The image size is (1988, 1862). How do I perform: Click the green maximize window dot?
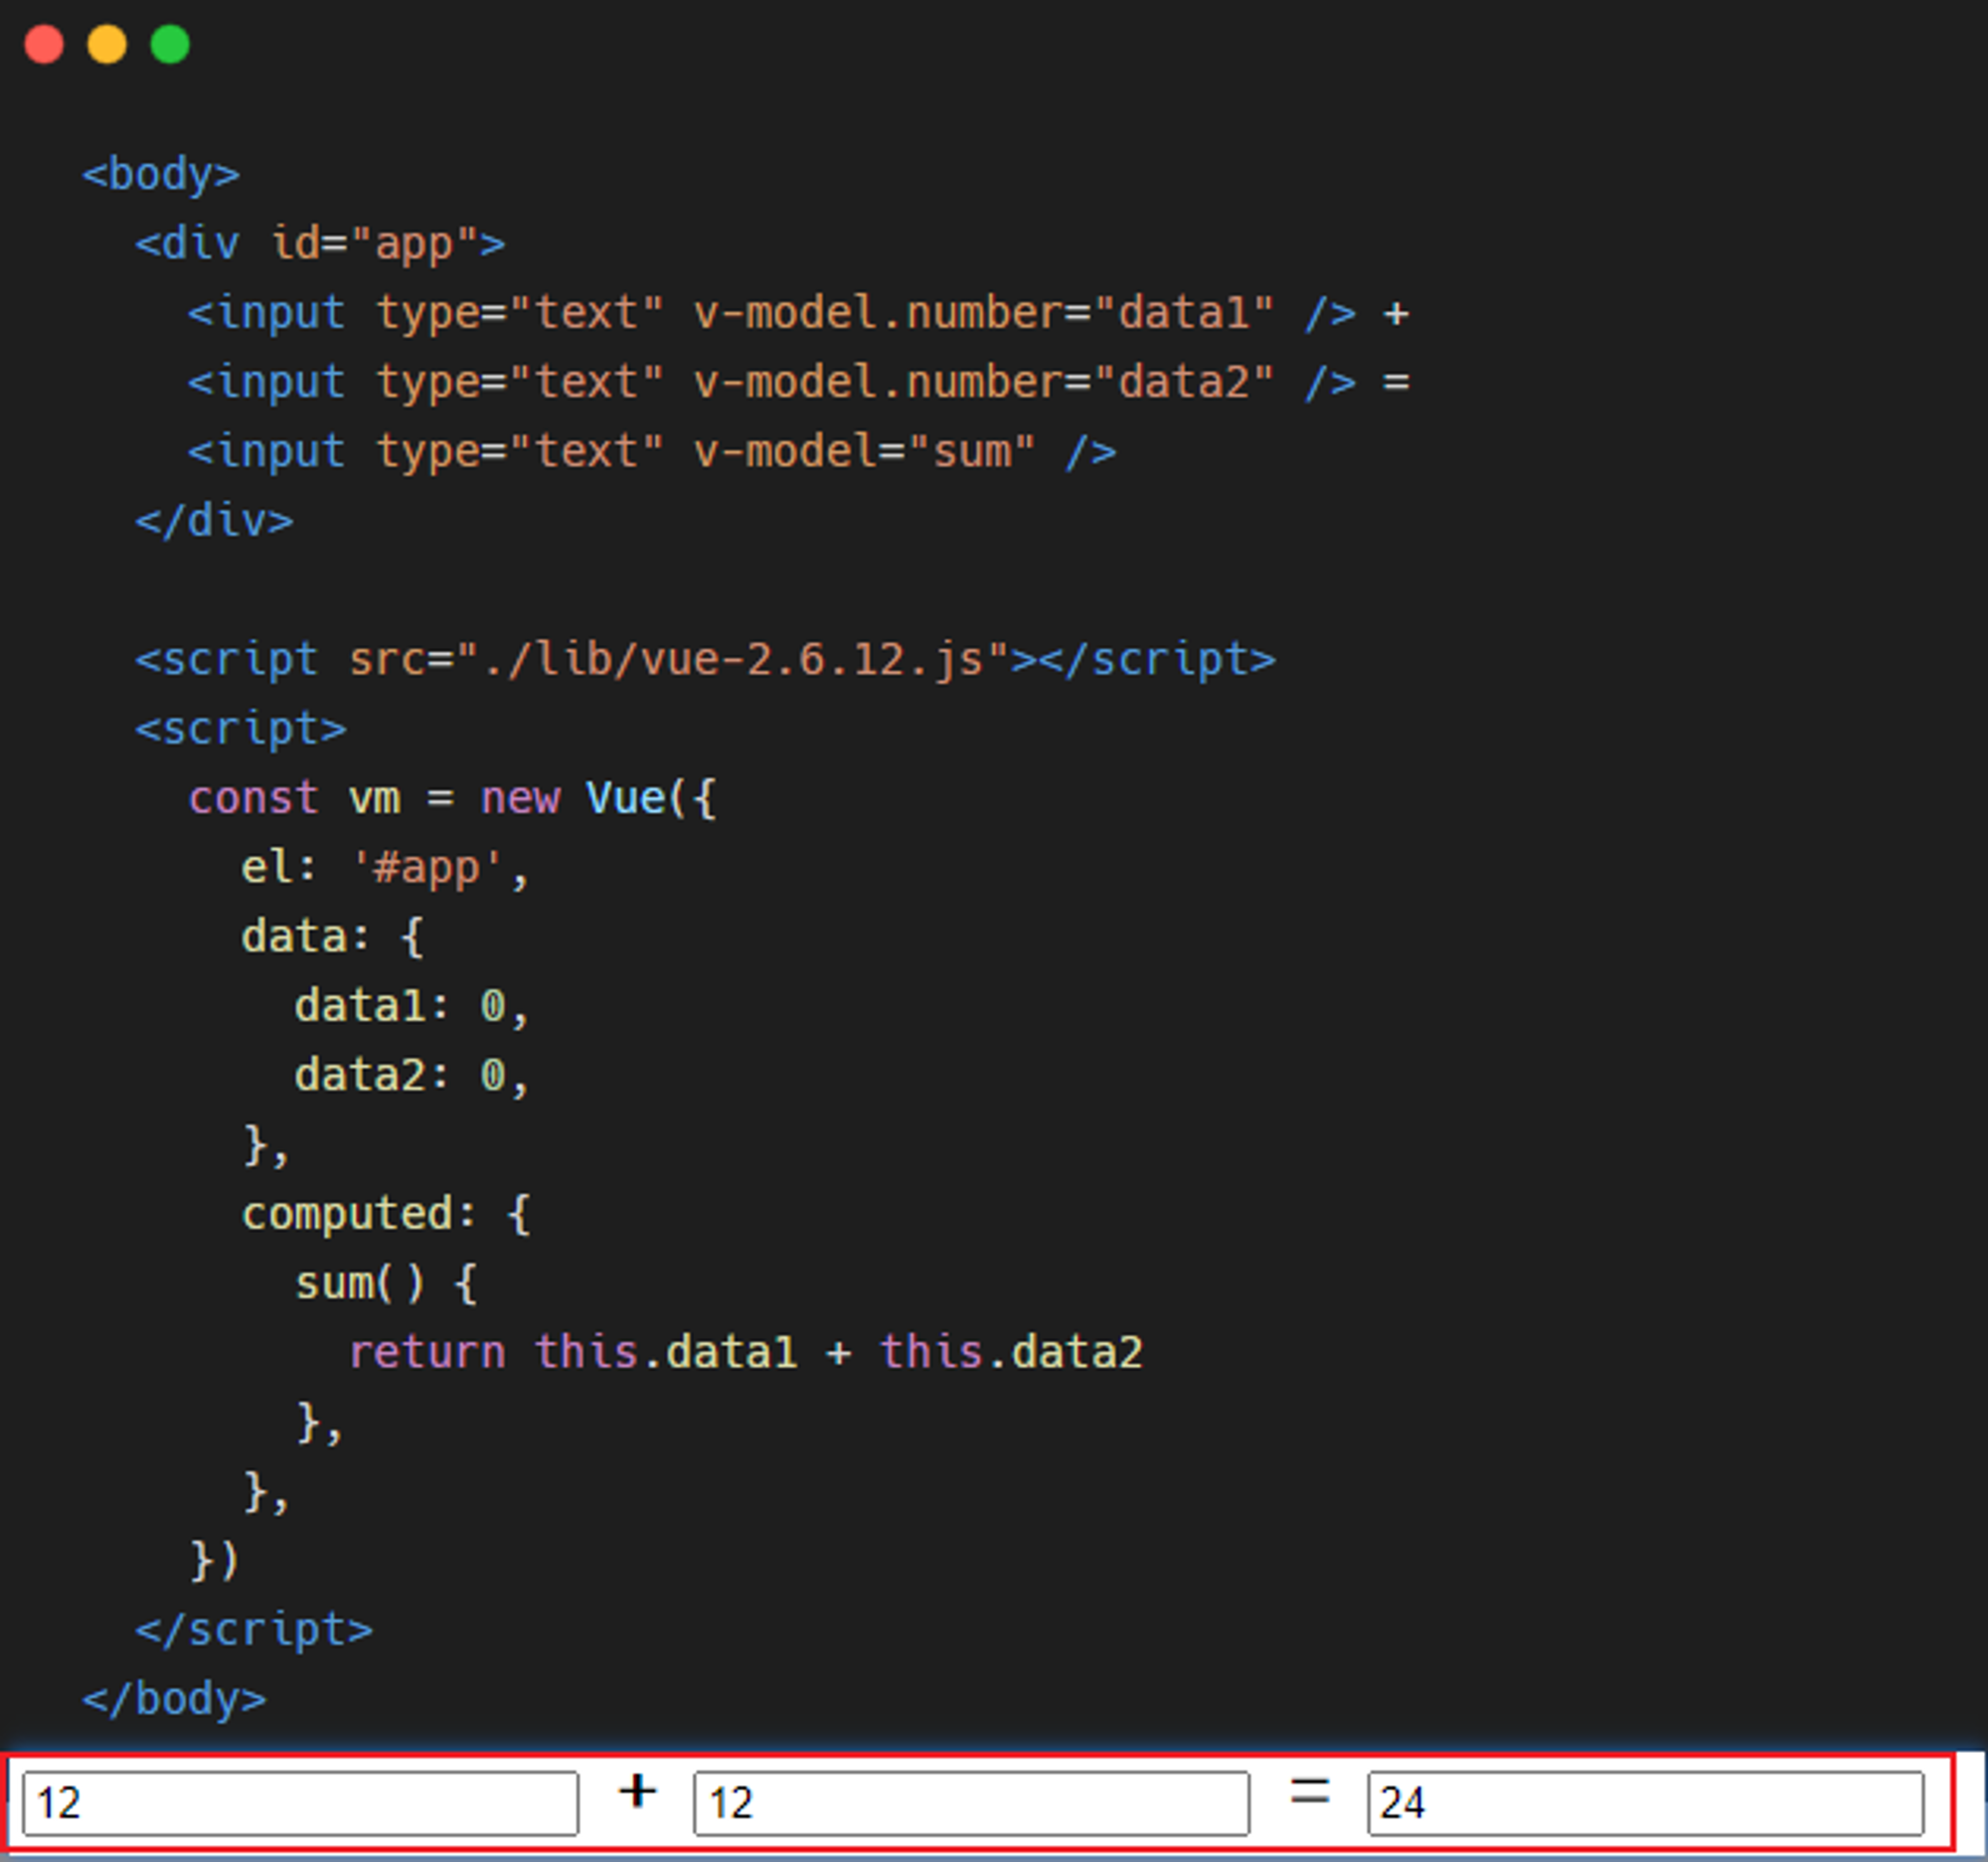170,45
